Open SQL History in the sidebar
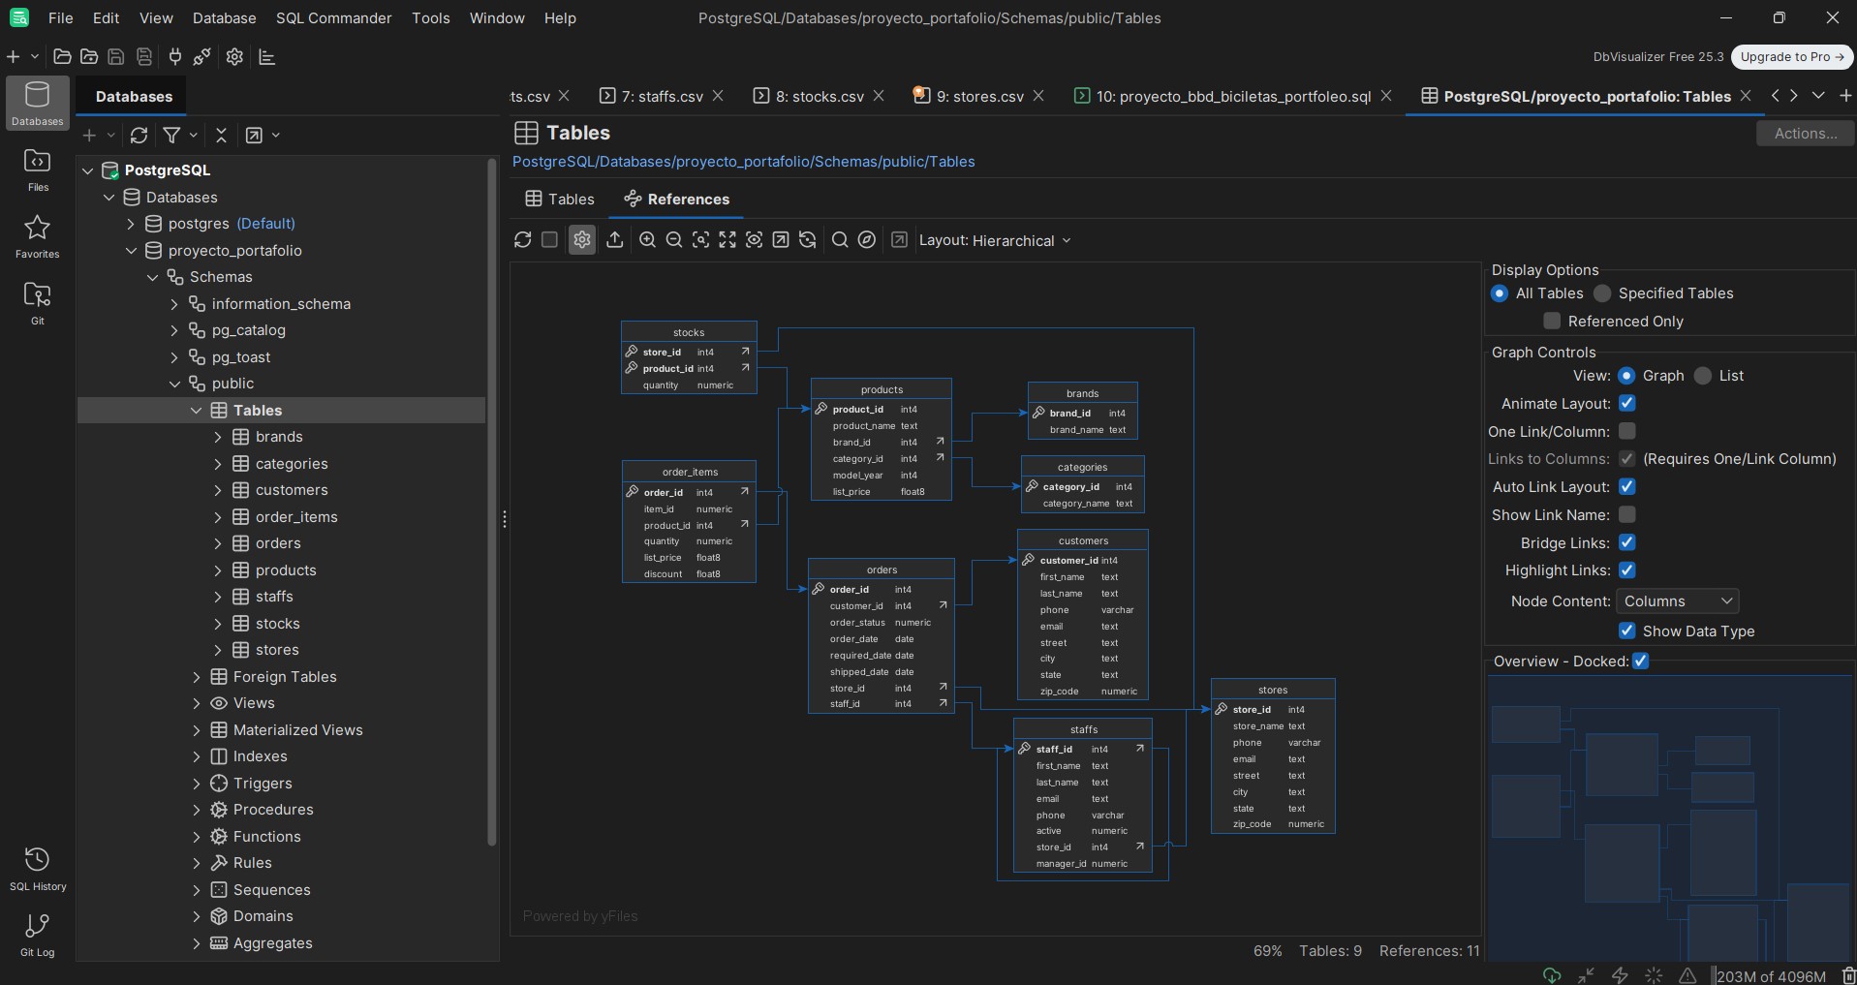 38,868
